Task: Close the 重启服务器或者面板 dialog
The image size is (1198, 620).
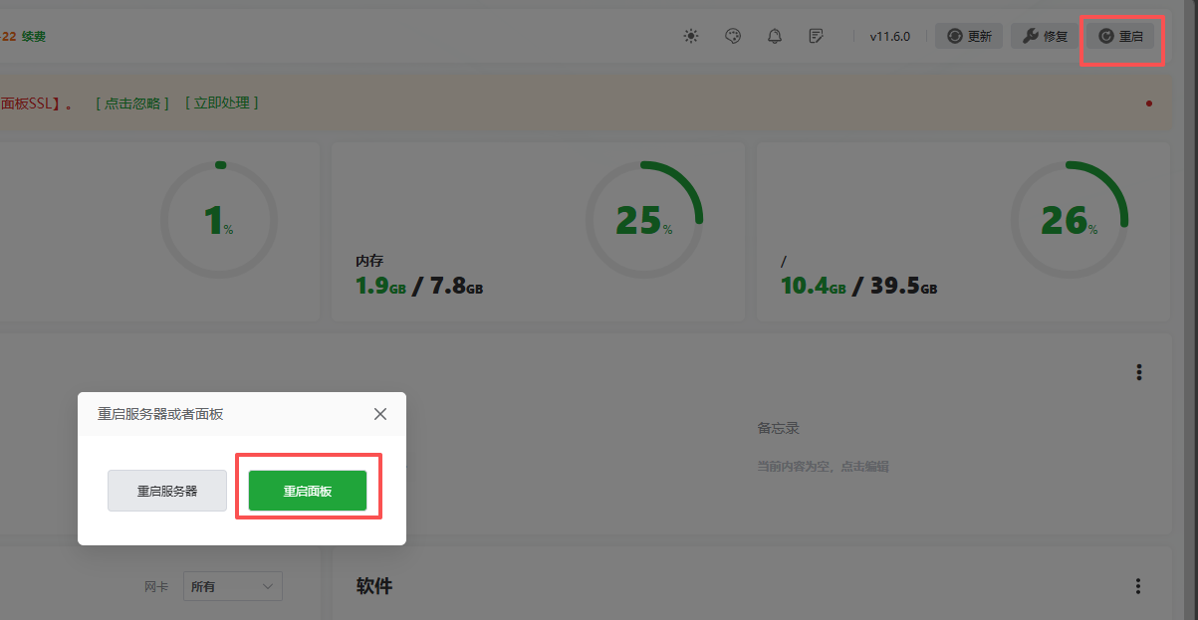Action: tap(379, 414)
